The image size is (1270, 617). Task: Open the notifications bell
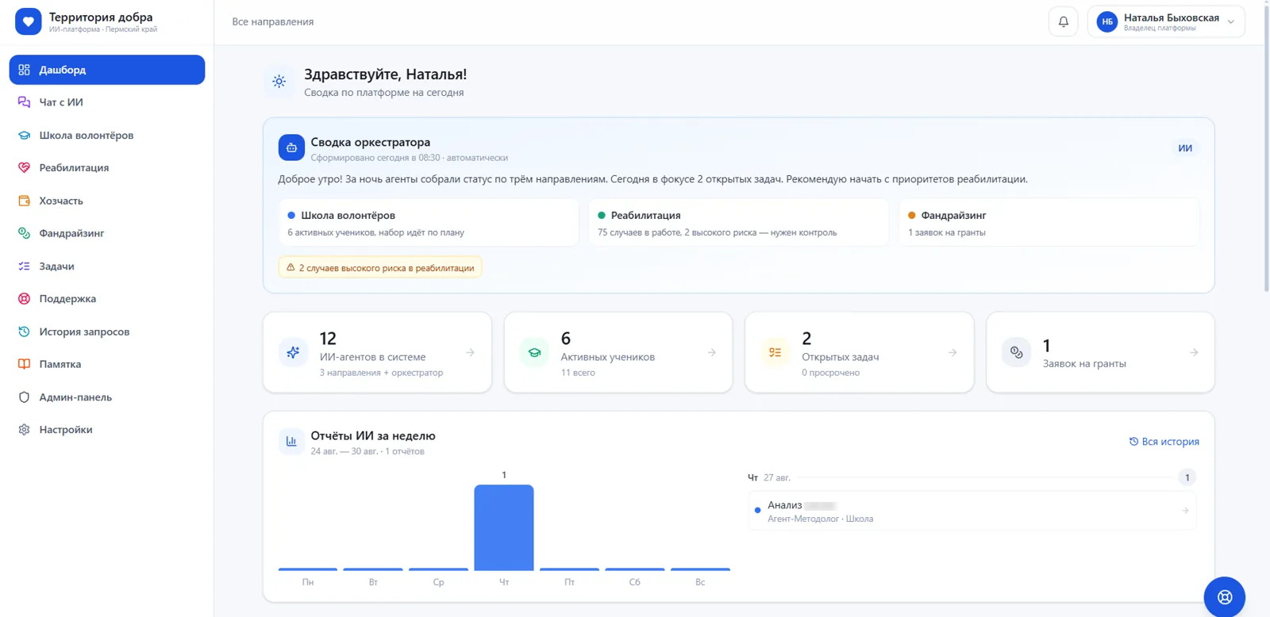coord(1063,22)
